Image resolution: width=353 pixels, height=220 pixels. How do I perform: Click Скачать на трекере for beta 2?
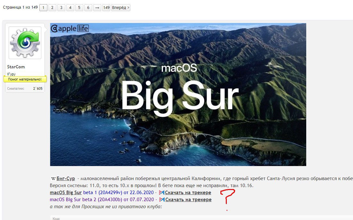pyautogui.click(x=188, y=199)
